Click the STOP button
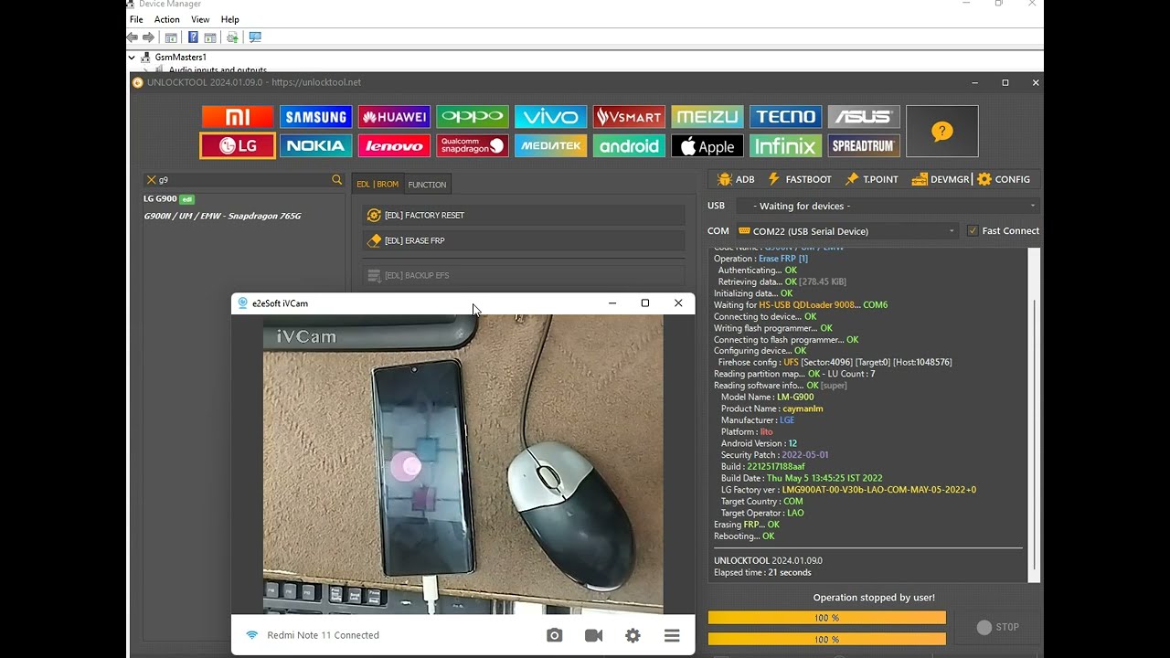The height and width of the screenshot is (658, 1170). [997, 627]
